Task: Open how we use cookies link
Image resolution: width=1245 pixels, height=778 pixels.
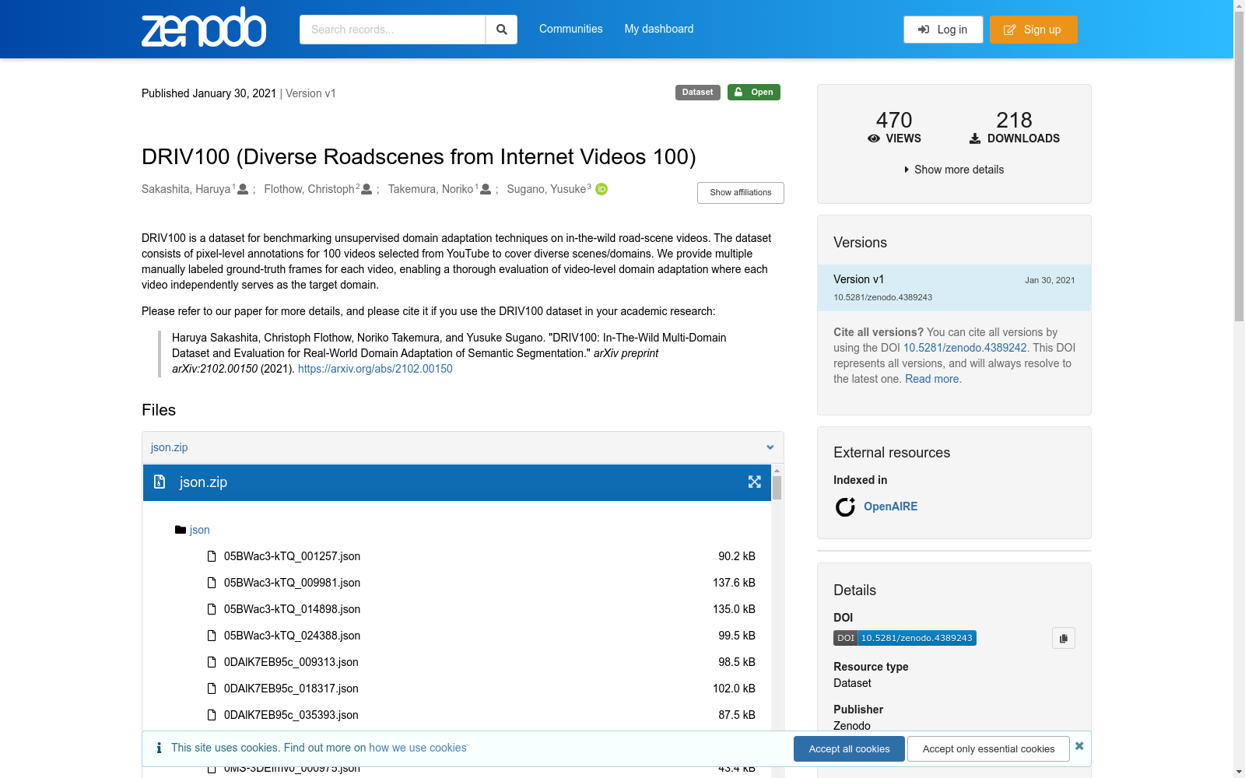Action: (x=418, y=748)
